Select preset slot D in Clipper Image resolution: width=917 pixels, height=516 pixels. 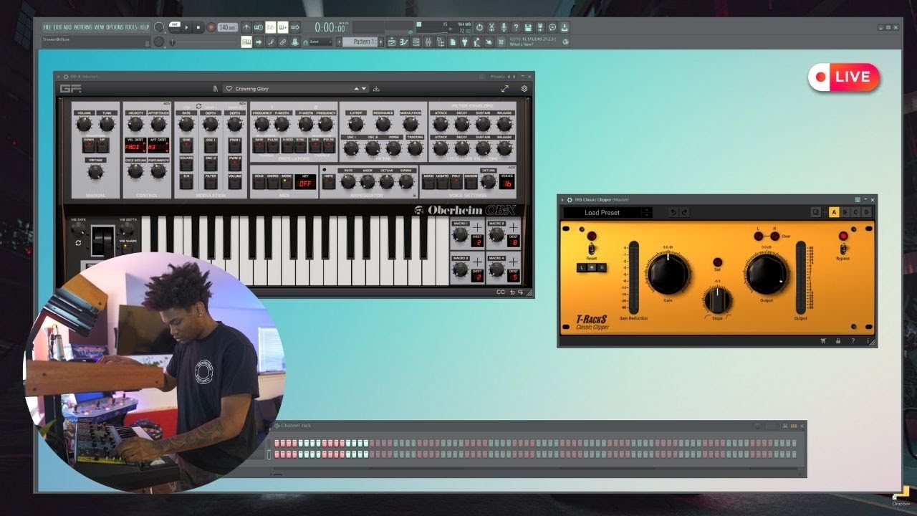tap(866, 212)
